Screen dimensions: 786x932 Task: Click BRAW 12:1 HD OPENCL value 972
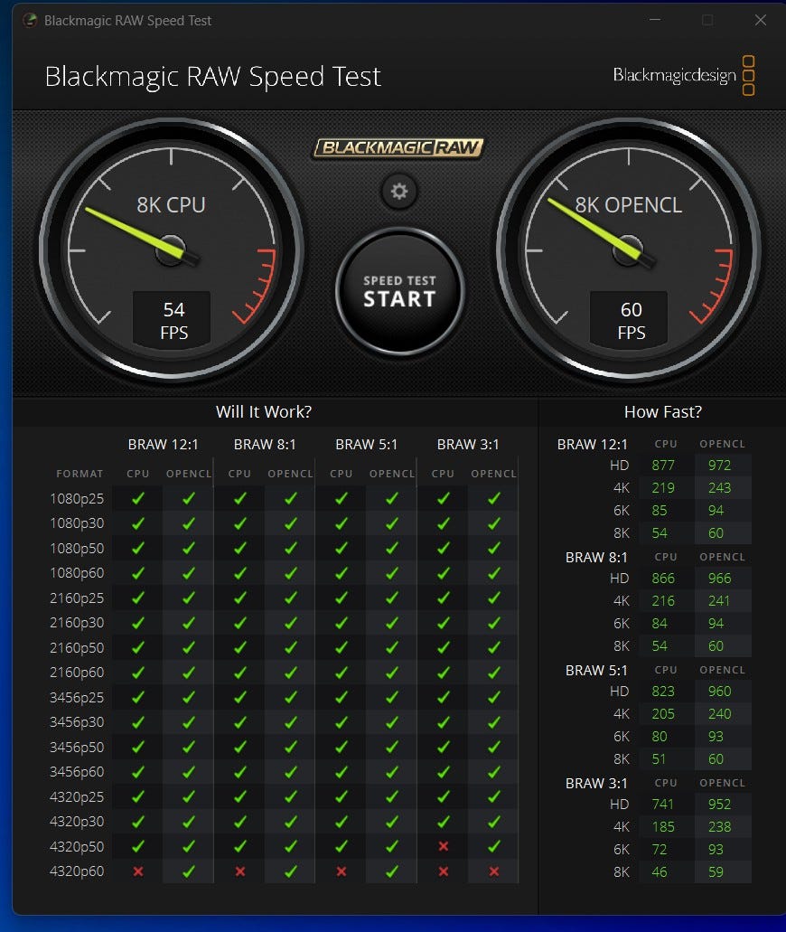(x=719, y=466)
